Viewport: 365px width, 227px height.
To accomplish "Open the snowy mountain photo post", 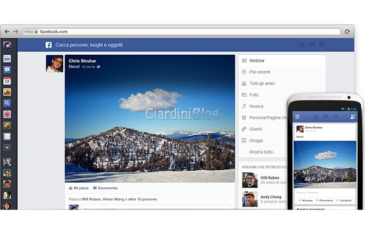I will tap(150, 119).
